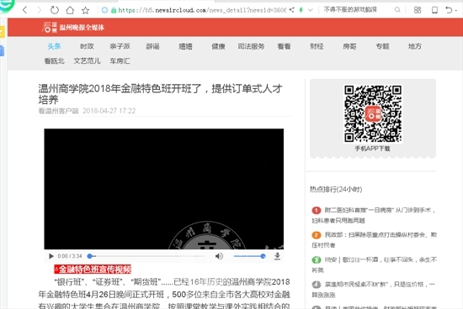Download the video with download icon
This screenshot has width=463, height=309.
277,256
